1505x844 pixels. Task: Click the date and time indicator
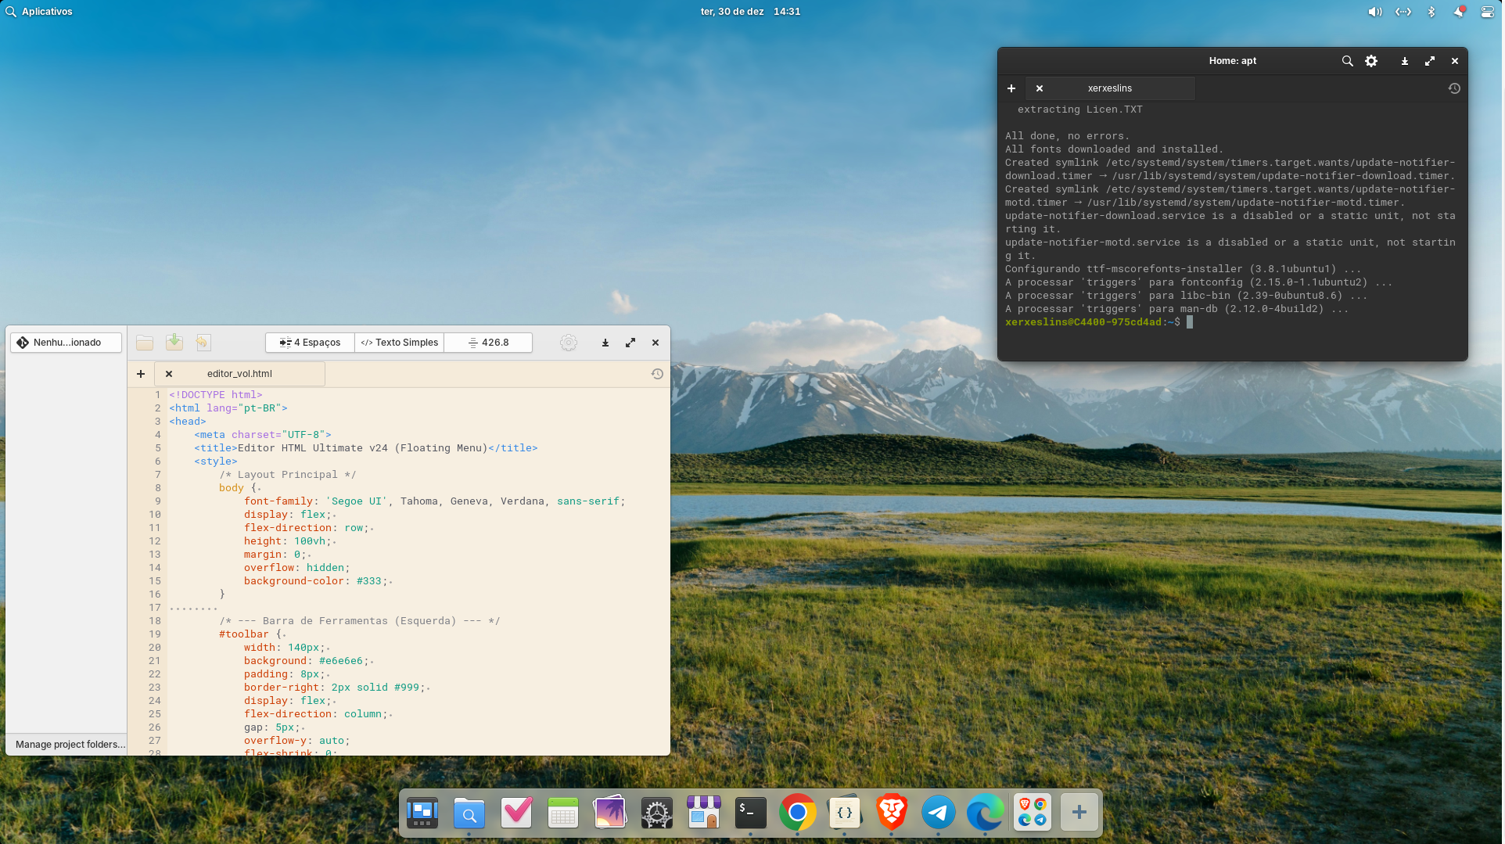[x=749, y=12]
